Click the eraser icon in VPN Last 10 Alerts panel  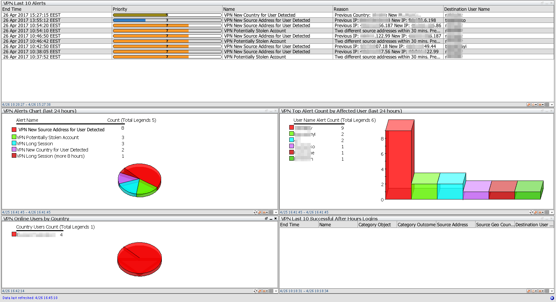click(x=529, y=105)
